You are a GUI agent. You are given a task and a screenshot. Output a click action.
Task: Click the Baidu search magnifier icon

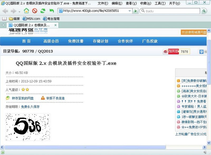(204, 11)
